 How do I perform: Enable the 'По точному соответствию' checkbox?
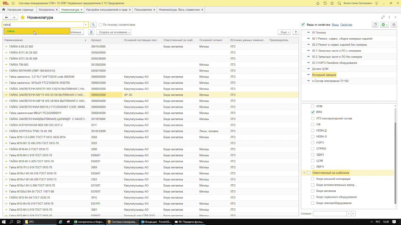100,25
